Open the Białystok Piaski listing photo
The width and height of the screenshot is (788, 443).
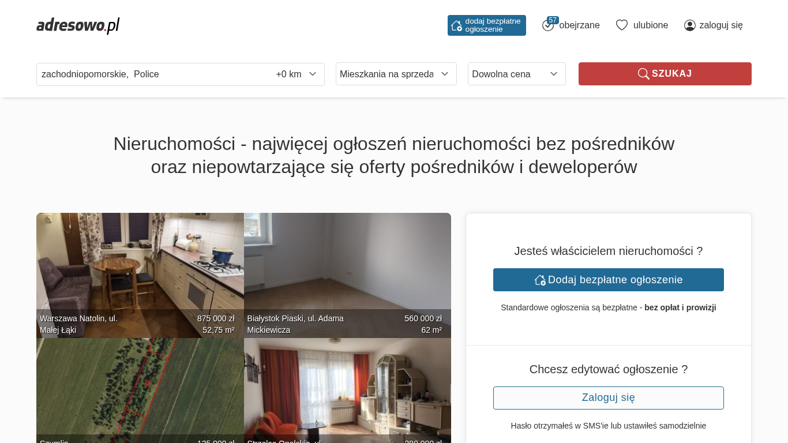(347, 275)
